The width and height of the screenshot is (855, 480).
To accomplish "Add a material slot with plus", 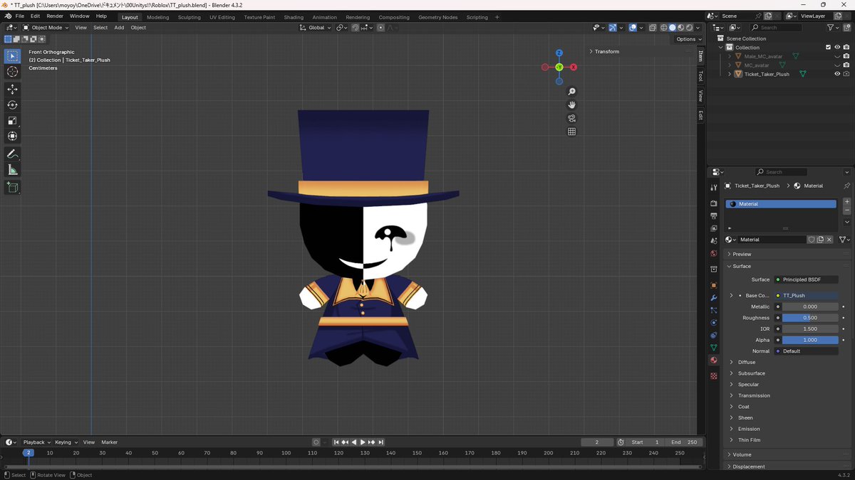I will tap(846, 202).
